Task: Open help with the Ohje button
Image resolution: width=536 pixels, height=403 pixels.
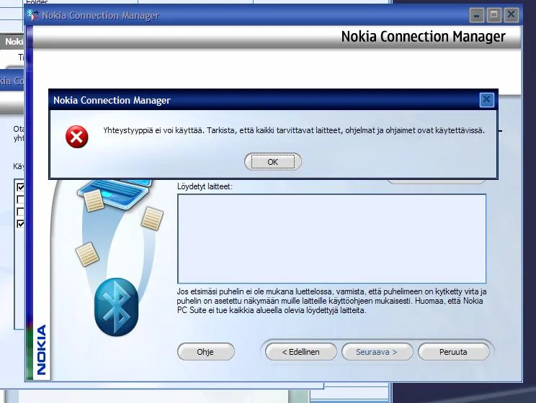Action: pos(205,352)
